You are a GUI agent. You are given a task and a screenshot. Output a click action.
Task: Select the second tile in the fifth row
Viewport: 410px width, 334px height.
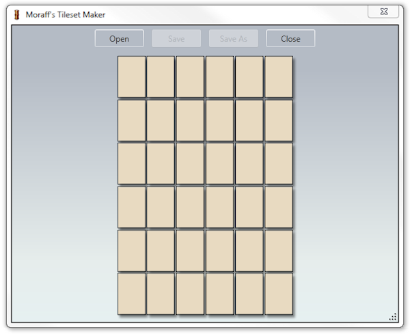(x=161, y=251)
